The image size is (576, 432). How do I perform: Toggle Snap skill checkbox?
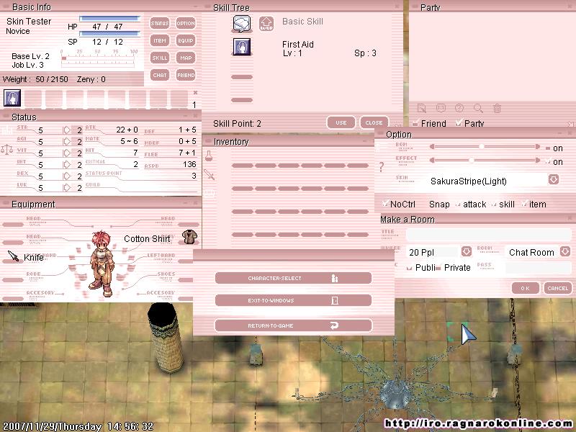coord(494,204)
